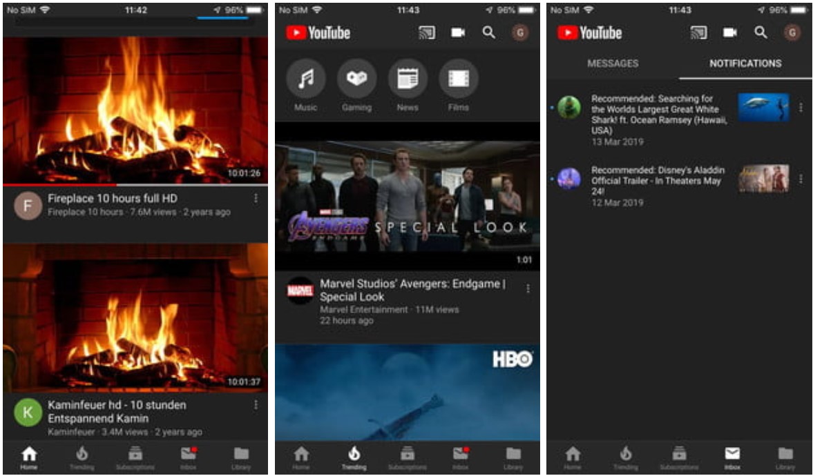This screenshot has height=476, width=813.
Task: Open account avatar G in middle Trending screen
Action: (520, 32)
